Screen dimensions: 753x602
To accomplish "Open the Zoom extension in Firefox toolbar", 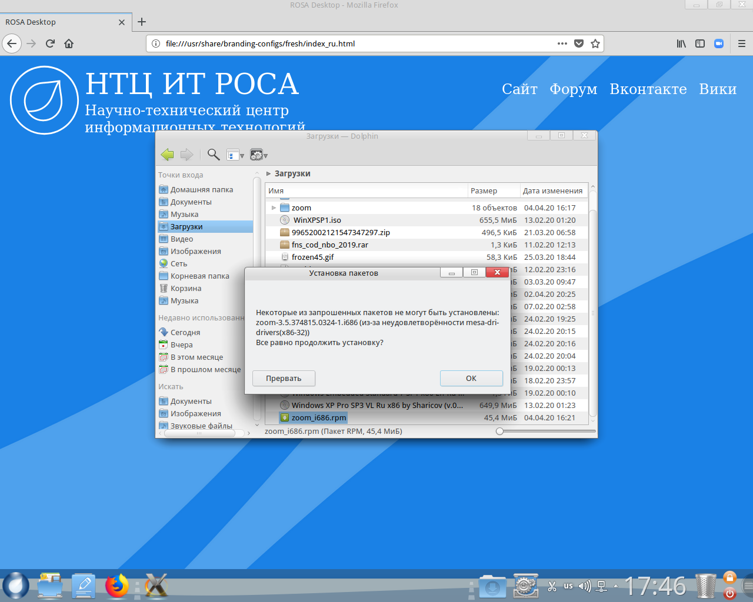I will tap(719, 44).
